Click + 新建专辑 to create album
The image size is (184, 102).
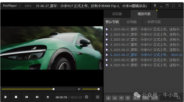pyautogui.click(x=153, y=22)
